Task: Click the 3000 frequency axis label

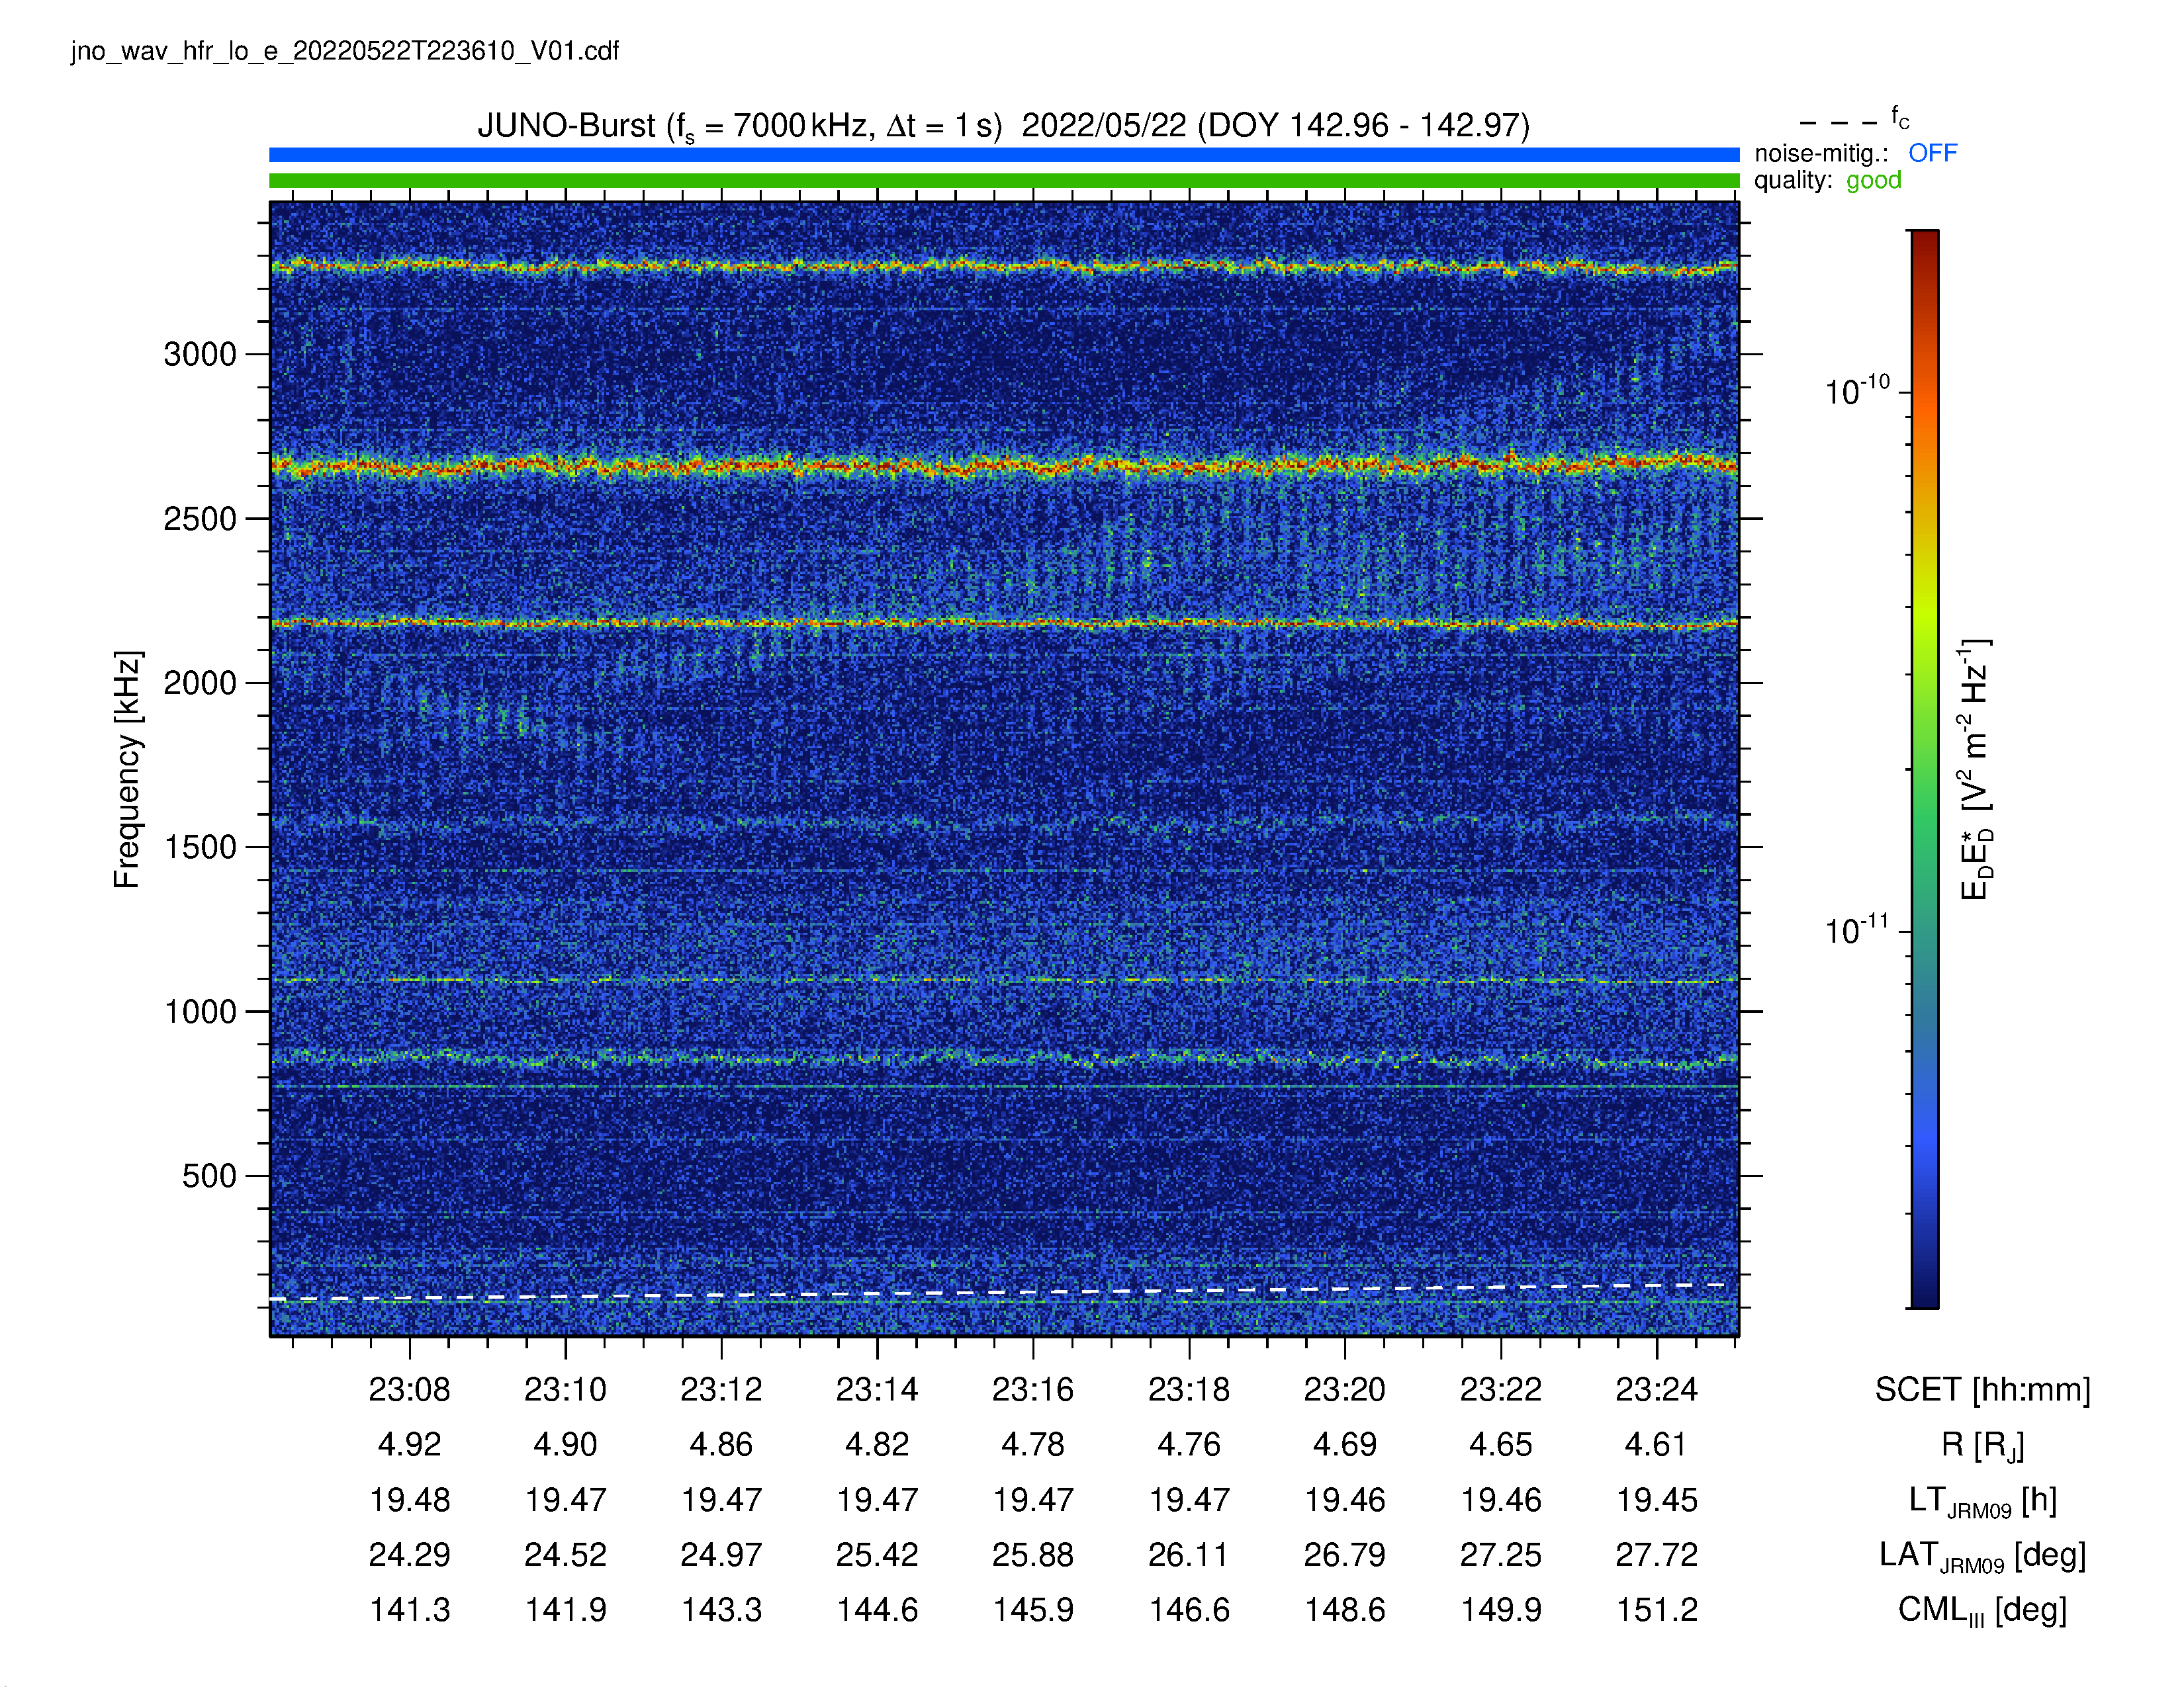Action: [200, 354]
